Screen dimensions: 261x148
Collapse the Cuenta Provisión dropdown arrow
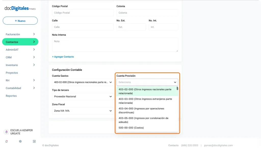tap(175, 82)
